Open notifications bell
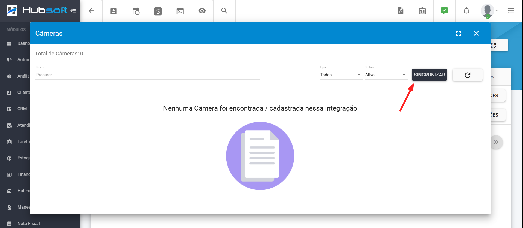 (467, 11)
